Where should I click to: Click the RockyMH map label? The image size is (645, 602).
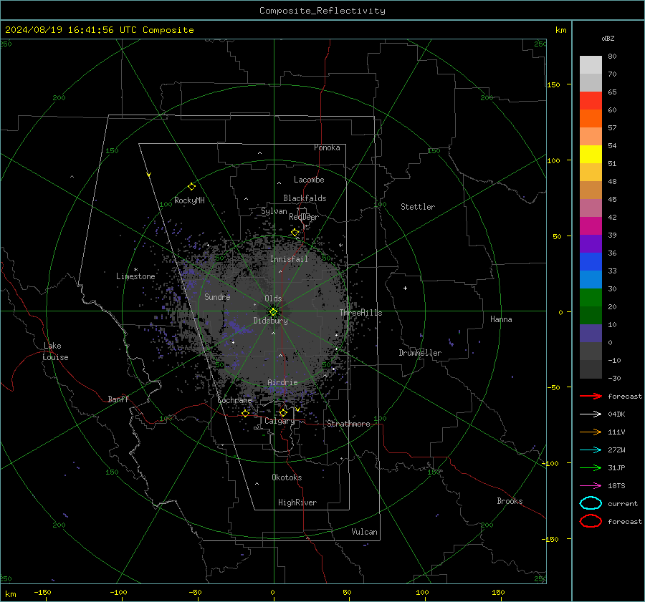click(189, 200)
